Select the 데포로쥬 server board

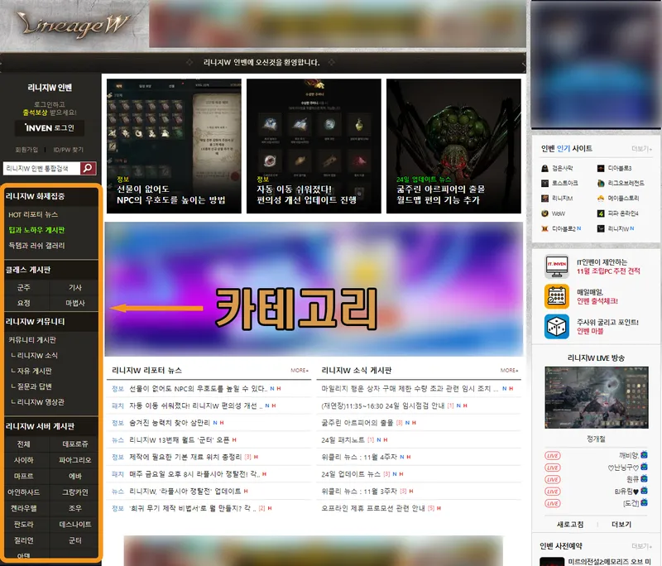click(x=74, y=444)
